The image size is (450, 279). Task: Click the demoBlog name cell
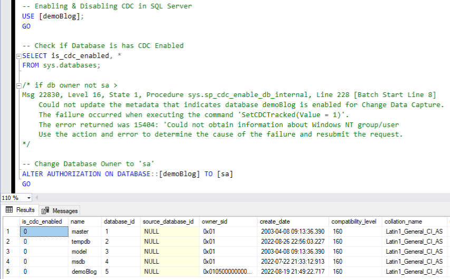pos(84,272)
